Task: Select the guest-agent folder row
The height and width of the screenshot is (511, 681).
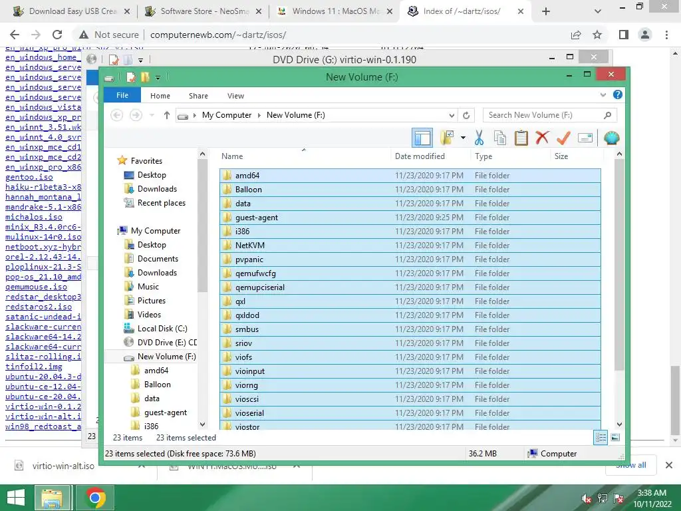Action: click(x=410, y=218)
